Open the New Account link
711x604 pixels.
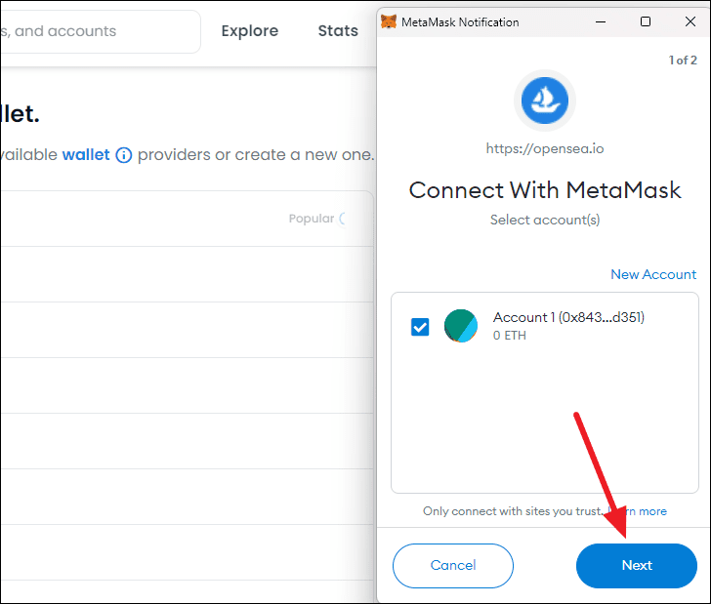pyautogui.click(x=653, y=274)
